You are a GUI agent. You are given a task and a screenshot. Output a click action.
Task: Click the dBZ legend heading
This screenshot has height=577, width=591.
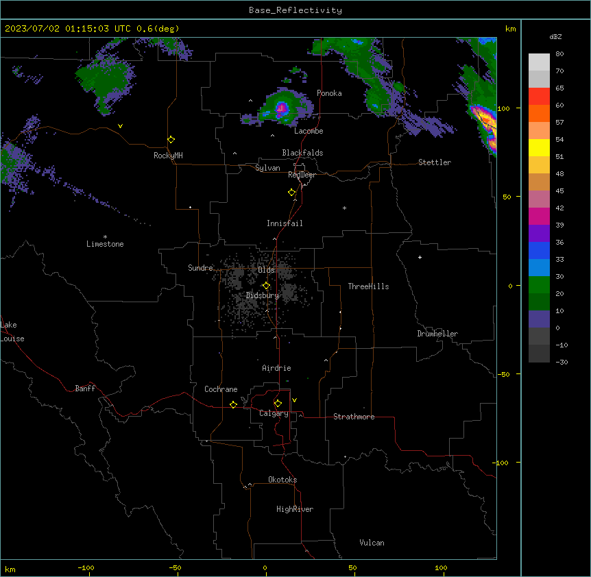point(555,36)
